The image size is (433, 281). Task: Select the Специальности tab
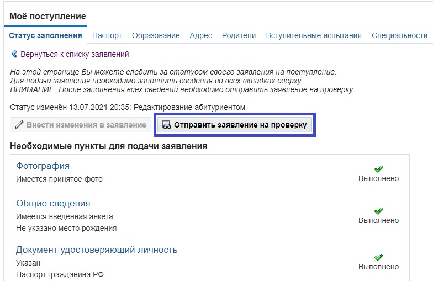[x=399, y=35]
